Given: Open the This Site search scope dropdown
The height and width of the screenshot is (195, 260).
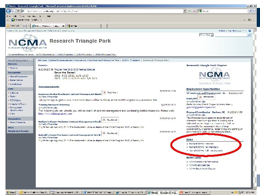Looking at the screenshot, I should [x=206, y=35].
